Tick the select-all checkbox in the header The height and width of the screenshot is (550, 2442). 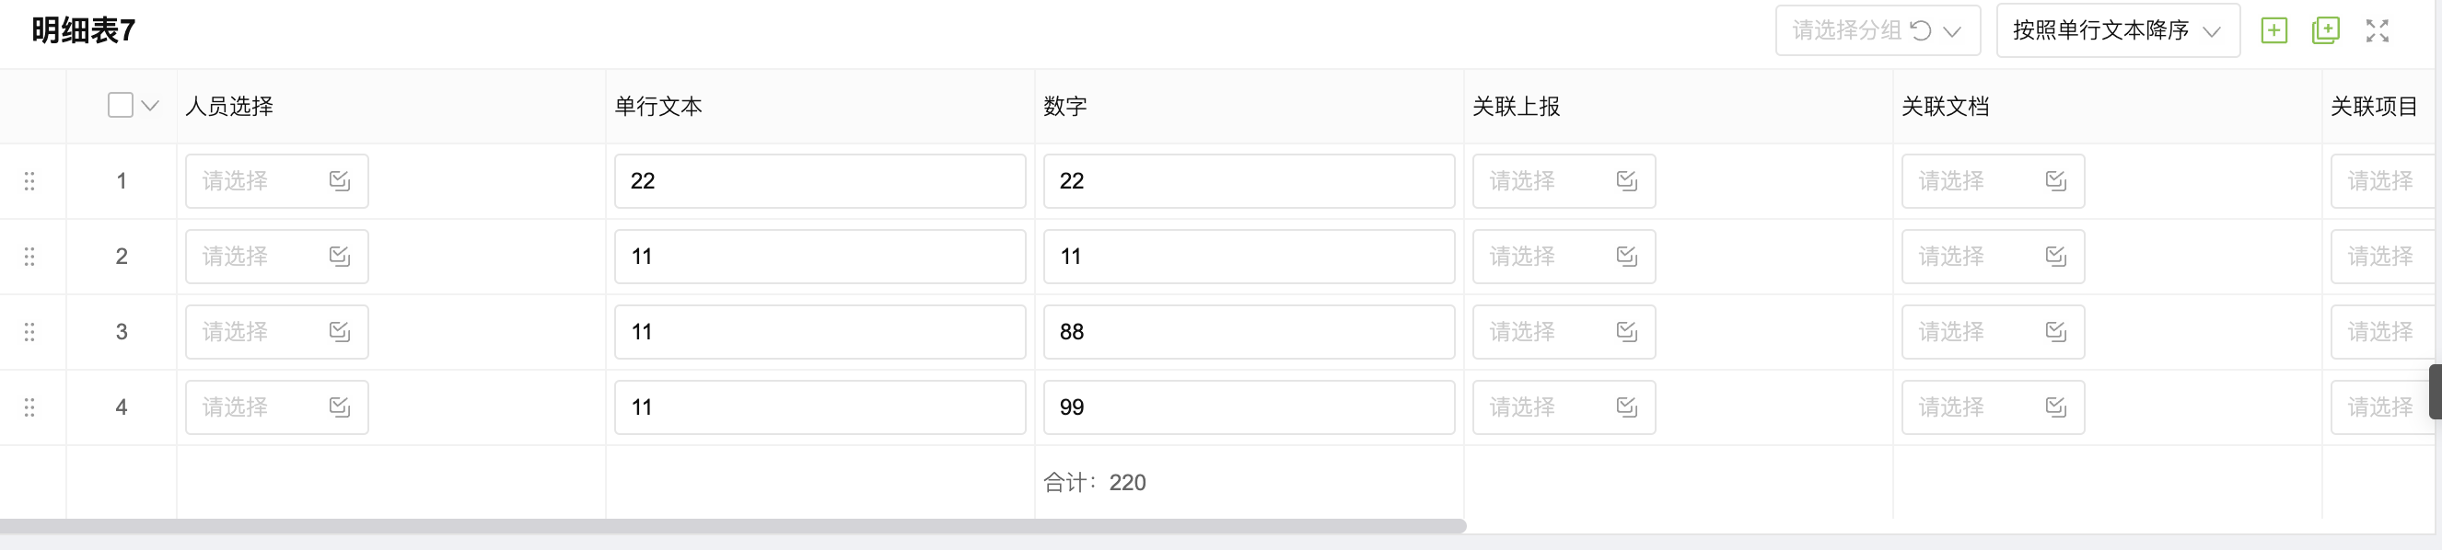click(121, 105)
